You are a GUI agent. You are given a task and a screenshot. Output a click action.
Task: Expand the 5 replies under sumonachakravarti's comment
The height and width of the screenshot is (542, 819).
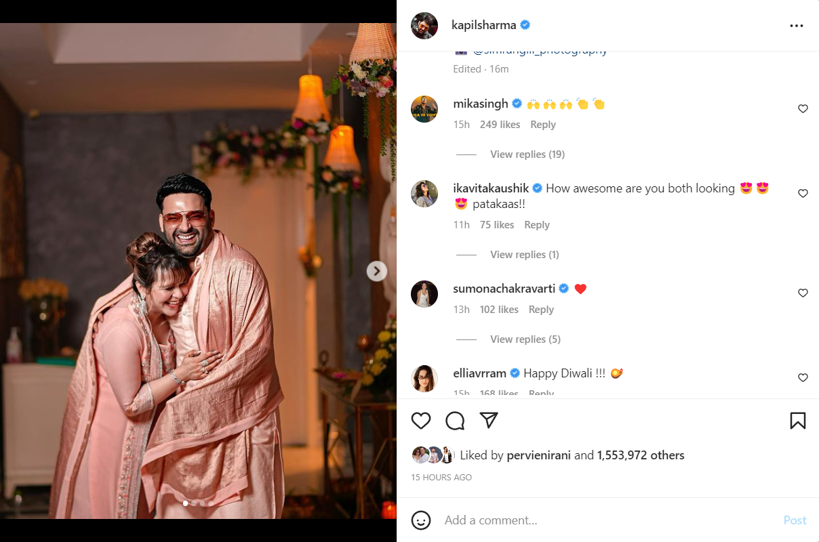pos(525,339)
